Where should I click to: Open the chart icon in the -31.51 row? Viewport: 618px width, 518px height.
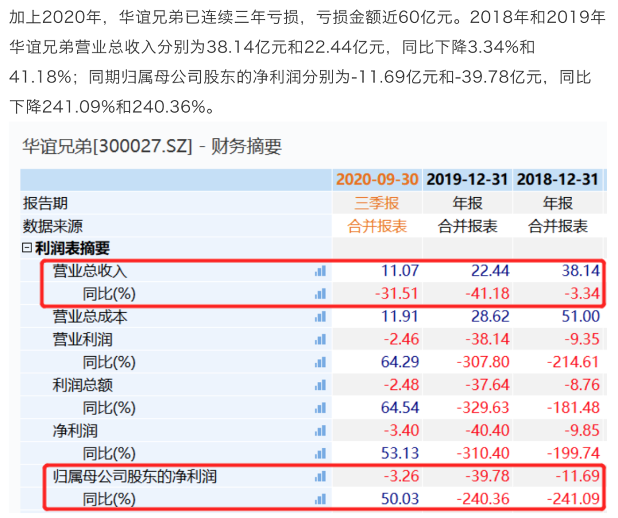320,294
